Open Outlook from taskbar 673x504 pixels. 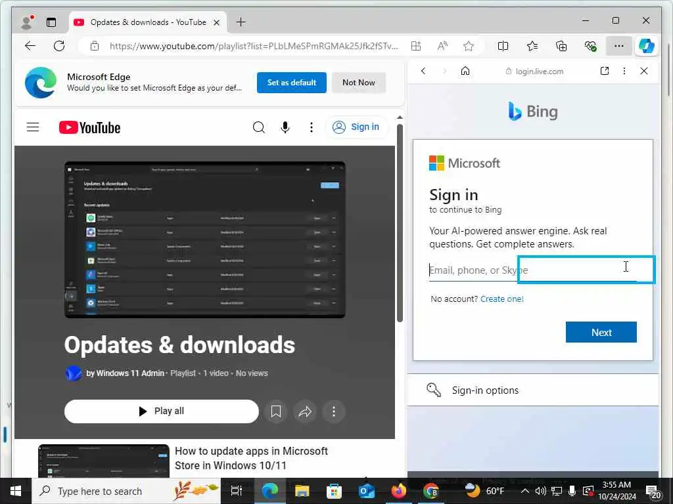(x=367, y=491)
